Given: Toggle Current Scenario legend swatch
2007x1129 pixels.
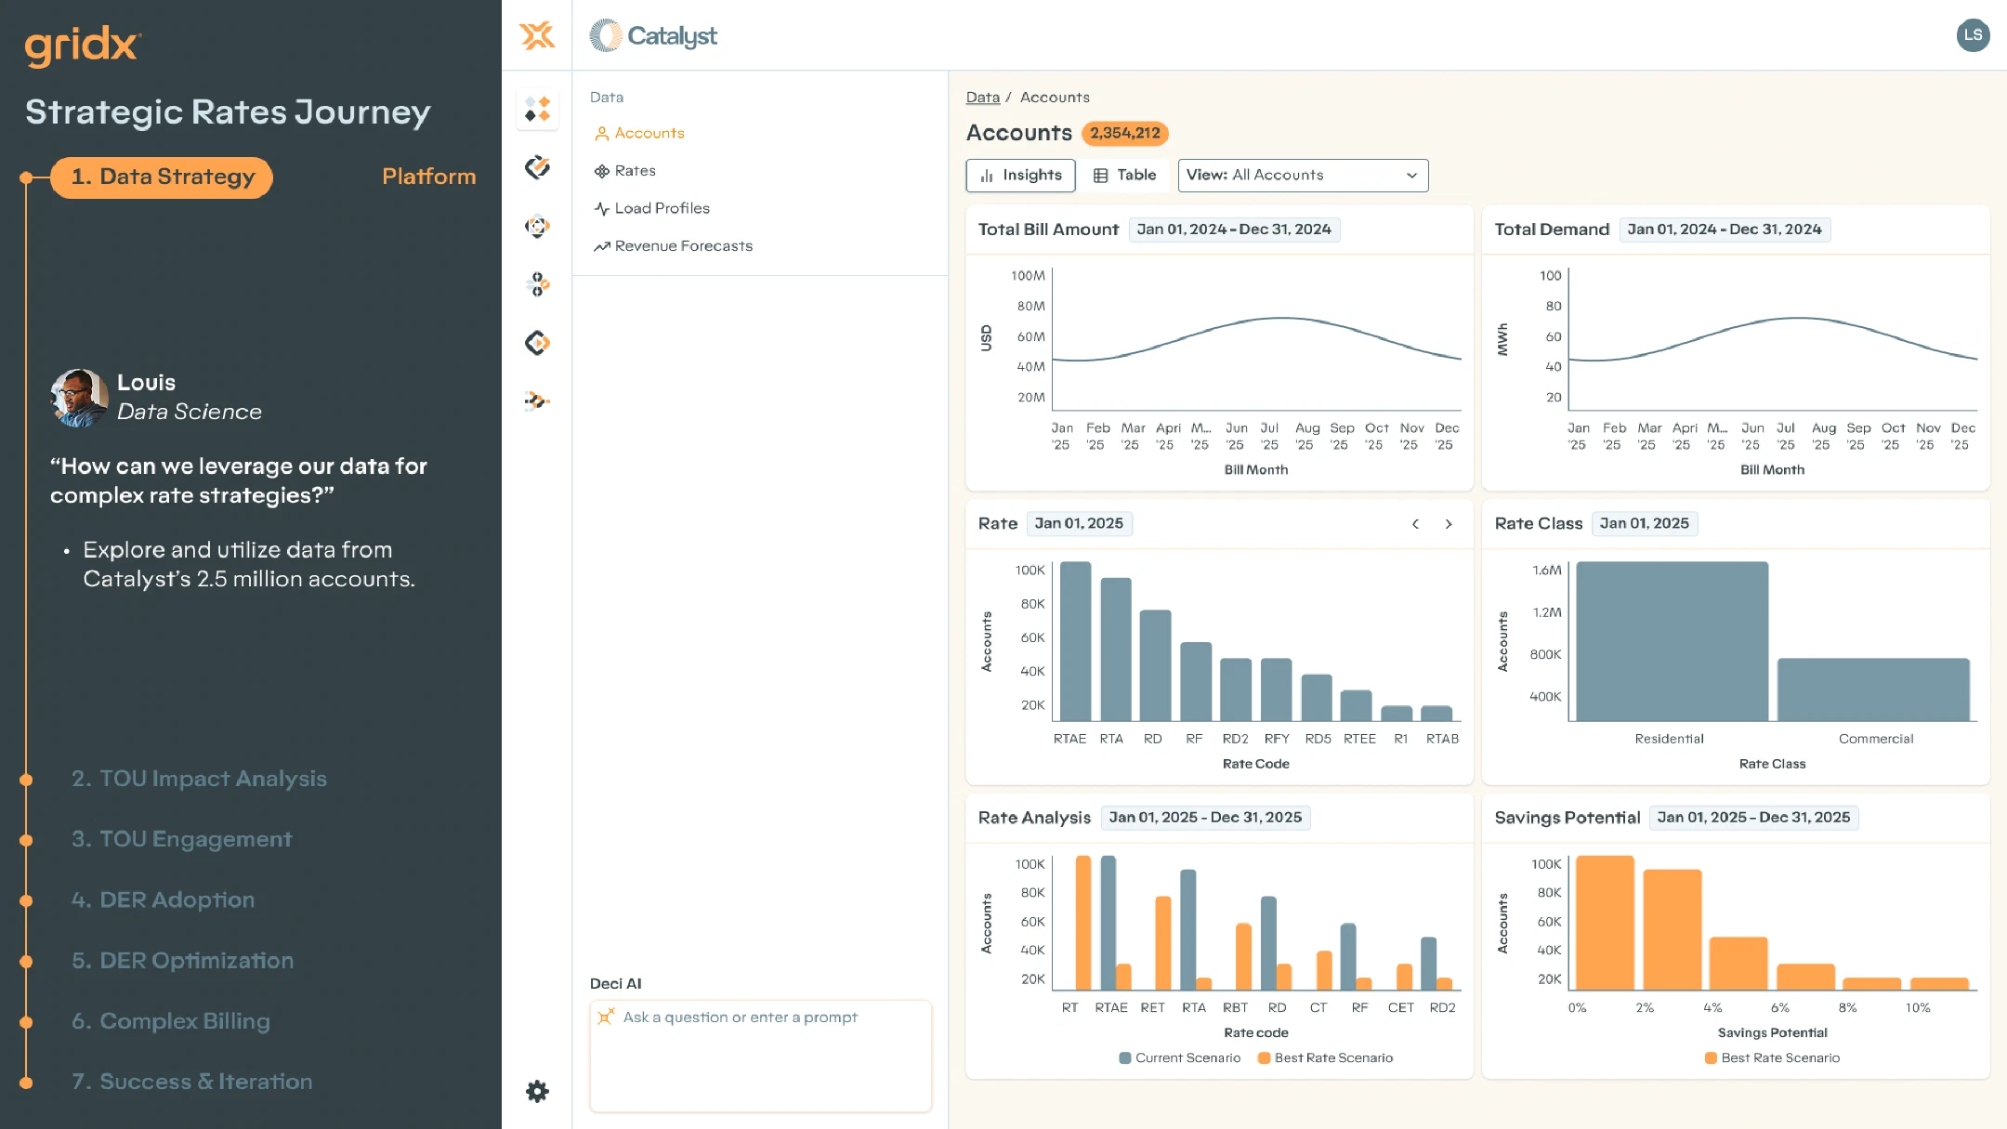Looking at the screenshot, I should [1125, 1057].
